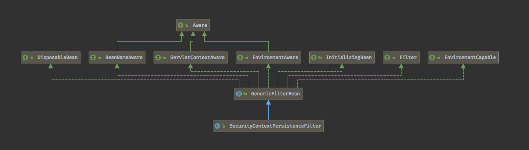
Task: Click the interface icon on Aware node
Action: point(181,25)
